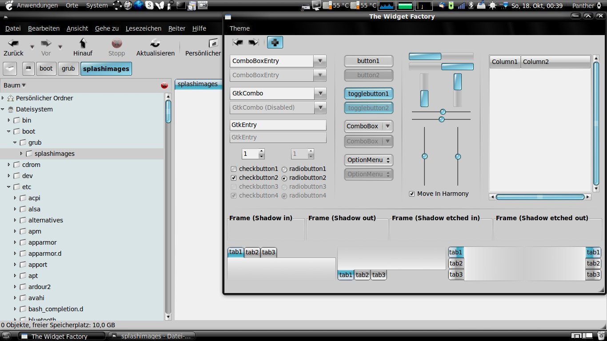Screen dimensions: 607x341
Task: Click the upper horizontal slider knob
Action: [x=443, y=111]
